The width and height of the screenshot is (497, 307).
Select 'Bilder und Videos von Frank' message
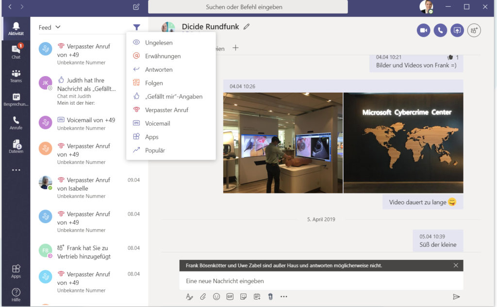(416, 63)
